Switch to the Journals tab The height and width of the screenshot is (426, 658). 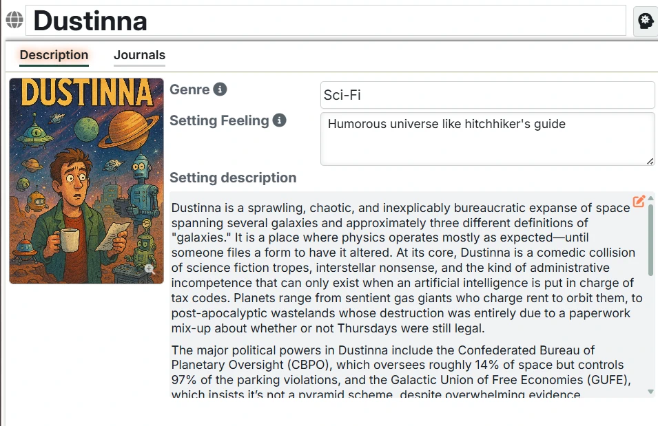(x=139, y=55)
